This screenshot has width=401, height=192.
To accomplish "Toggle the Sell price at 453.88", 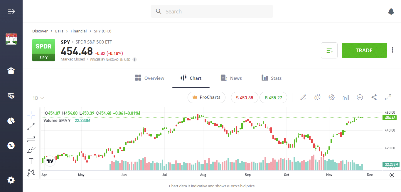I will 245,97.
